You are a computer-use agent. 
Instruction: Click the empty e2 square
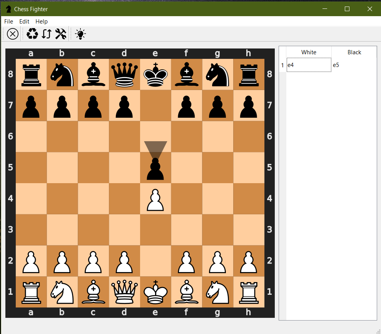click(155, 261)
